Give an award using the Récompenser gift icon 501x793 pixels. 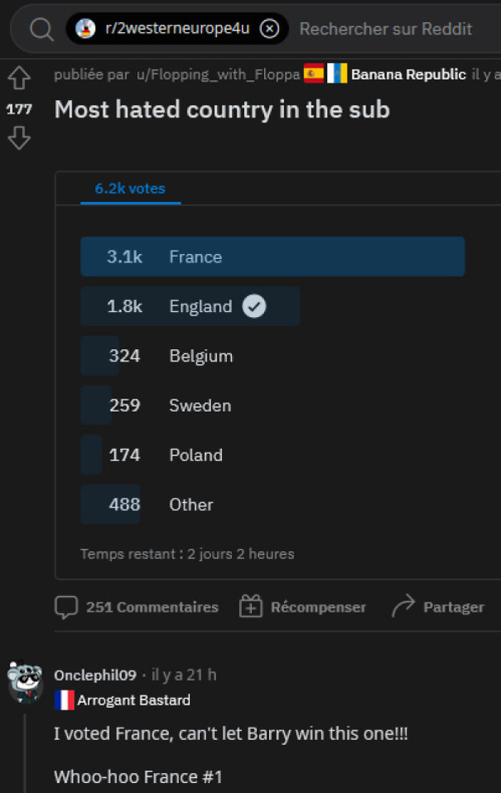pos(250,605)
